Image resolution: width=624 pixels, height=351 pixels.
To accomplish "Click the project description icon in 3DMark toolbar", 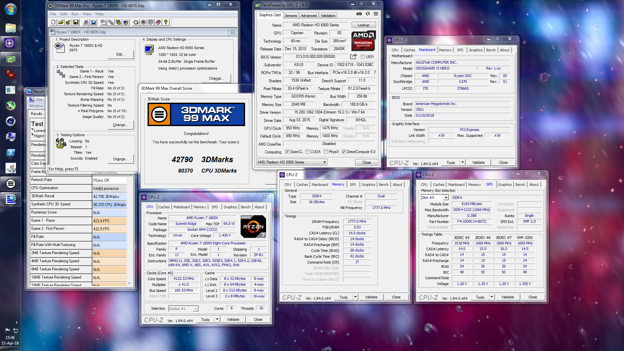I will [103, 22].
